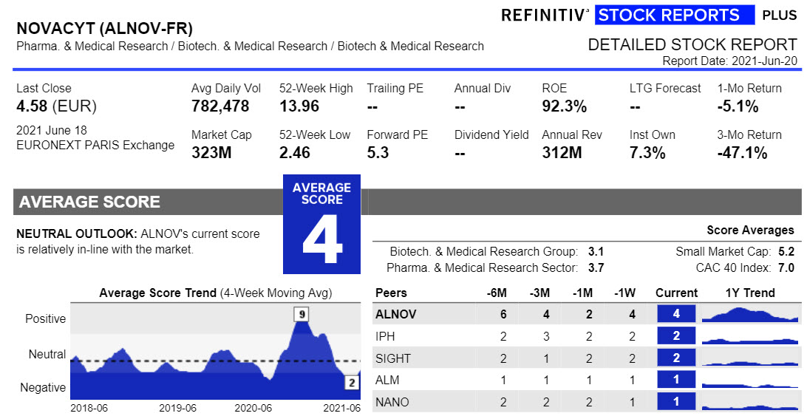Click the NANO peer row name

point(392,402)
